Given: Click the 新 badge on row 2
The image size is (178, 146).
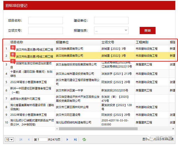Looking at the screenshot, I should [x=13, y=55].
